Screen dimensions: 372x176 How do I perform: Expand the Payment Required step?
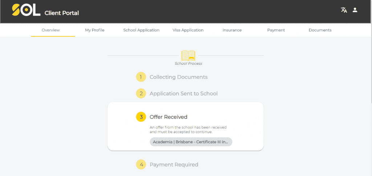(x=174, y=164)
